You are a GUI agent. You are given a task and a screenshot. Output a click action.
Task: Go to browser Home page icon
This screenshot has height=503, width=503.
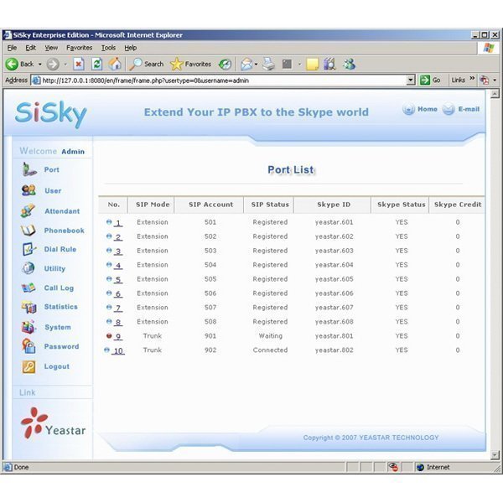[x=115, y=64]
